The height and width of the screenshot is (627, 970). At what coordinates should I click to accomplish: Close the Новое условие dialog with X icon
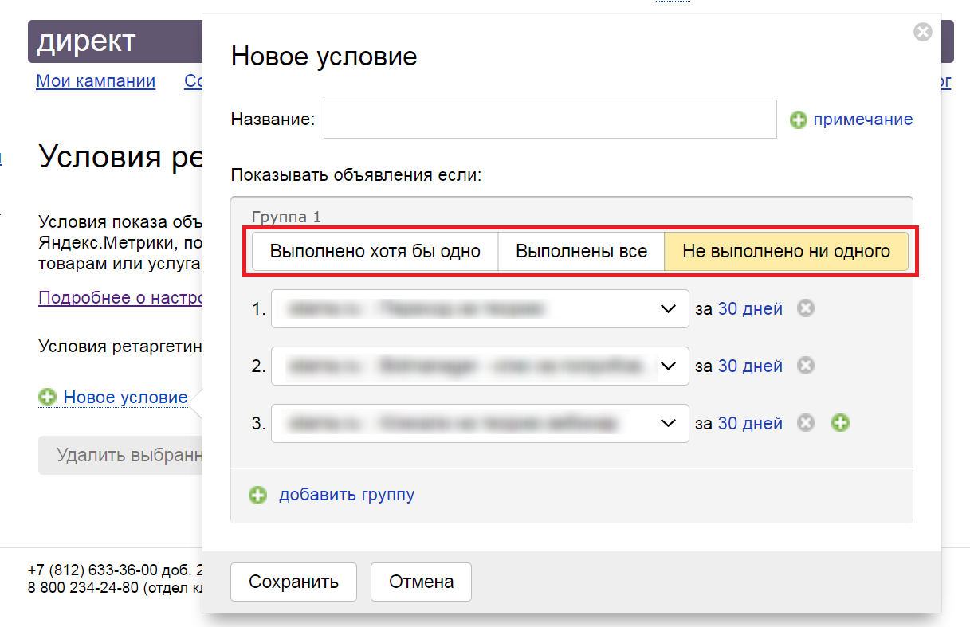pos(922,32)
